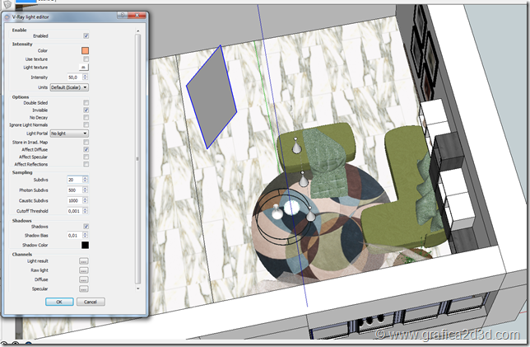Enable the Double Sided checkbox
This screenshot has width=530, height=347.
pos(86,102)
